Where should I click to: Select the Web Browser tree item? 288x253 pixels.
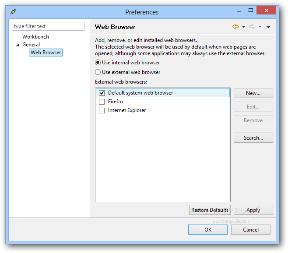click(46, 53)
